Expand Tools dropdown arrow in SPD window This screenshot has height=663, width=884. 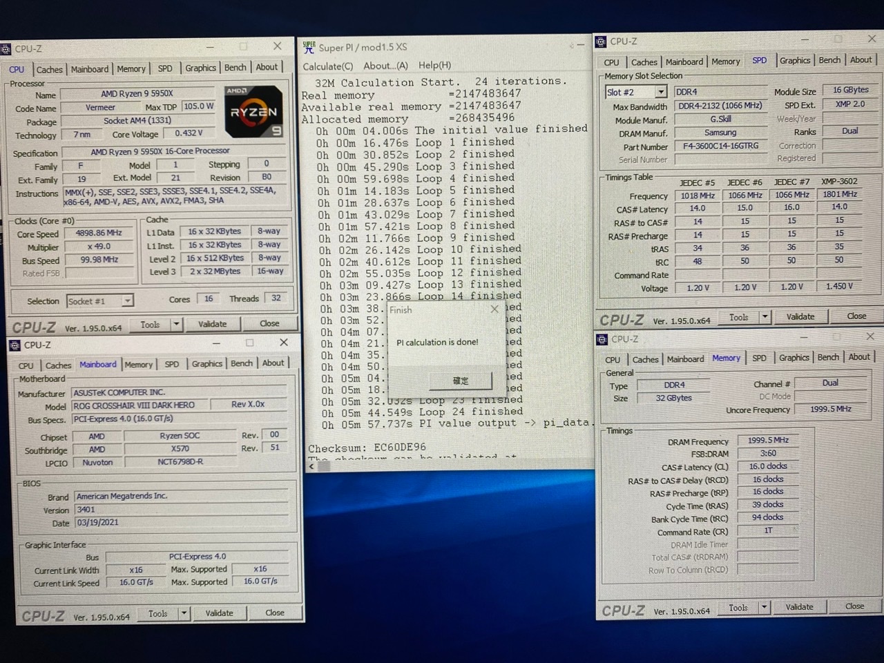tap(765, 317)
